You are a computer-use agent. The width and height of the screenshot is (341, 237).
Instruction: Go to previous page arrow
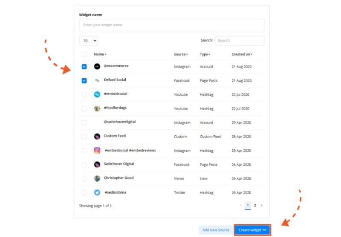(241, 206)
